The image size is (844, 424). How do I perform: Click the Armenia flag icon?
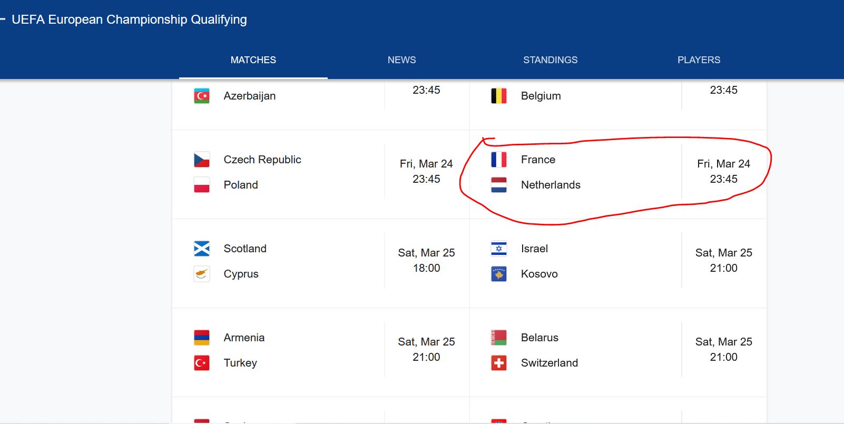(x=202, y=338)
